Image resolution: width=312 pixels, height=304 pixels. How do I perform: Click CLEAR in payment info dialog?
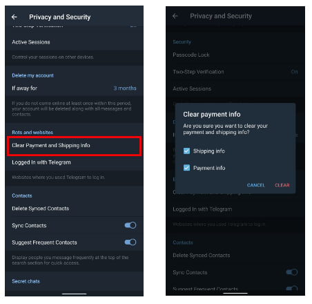[282, 185]
